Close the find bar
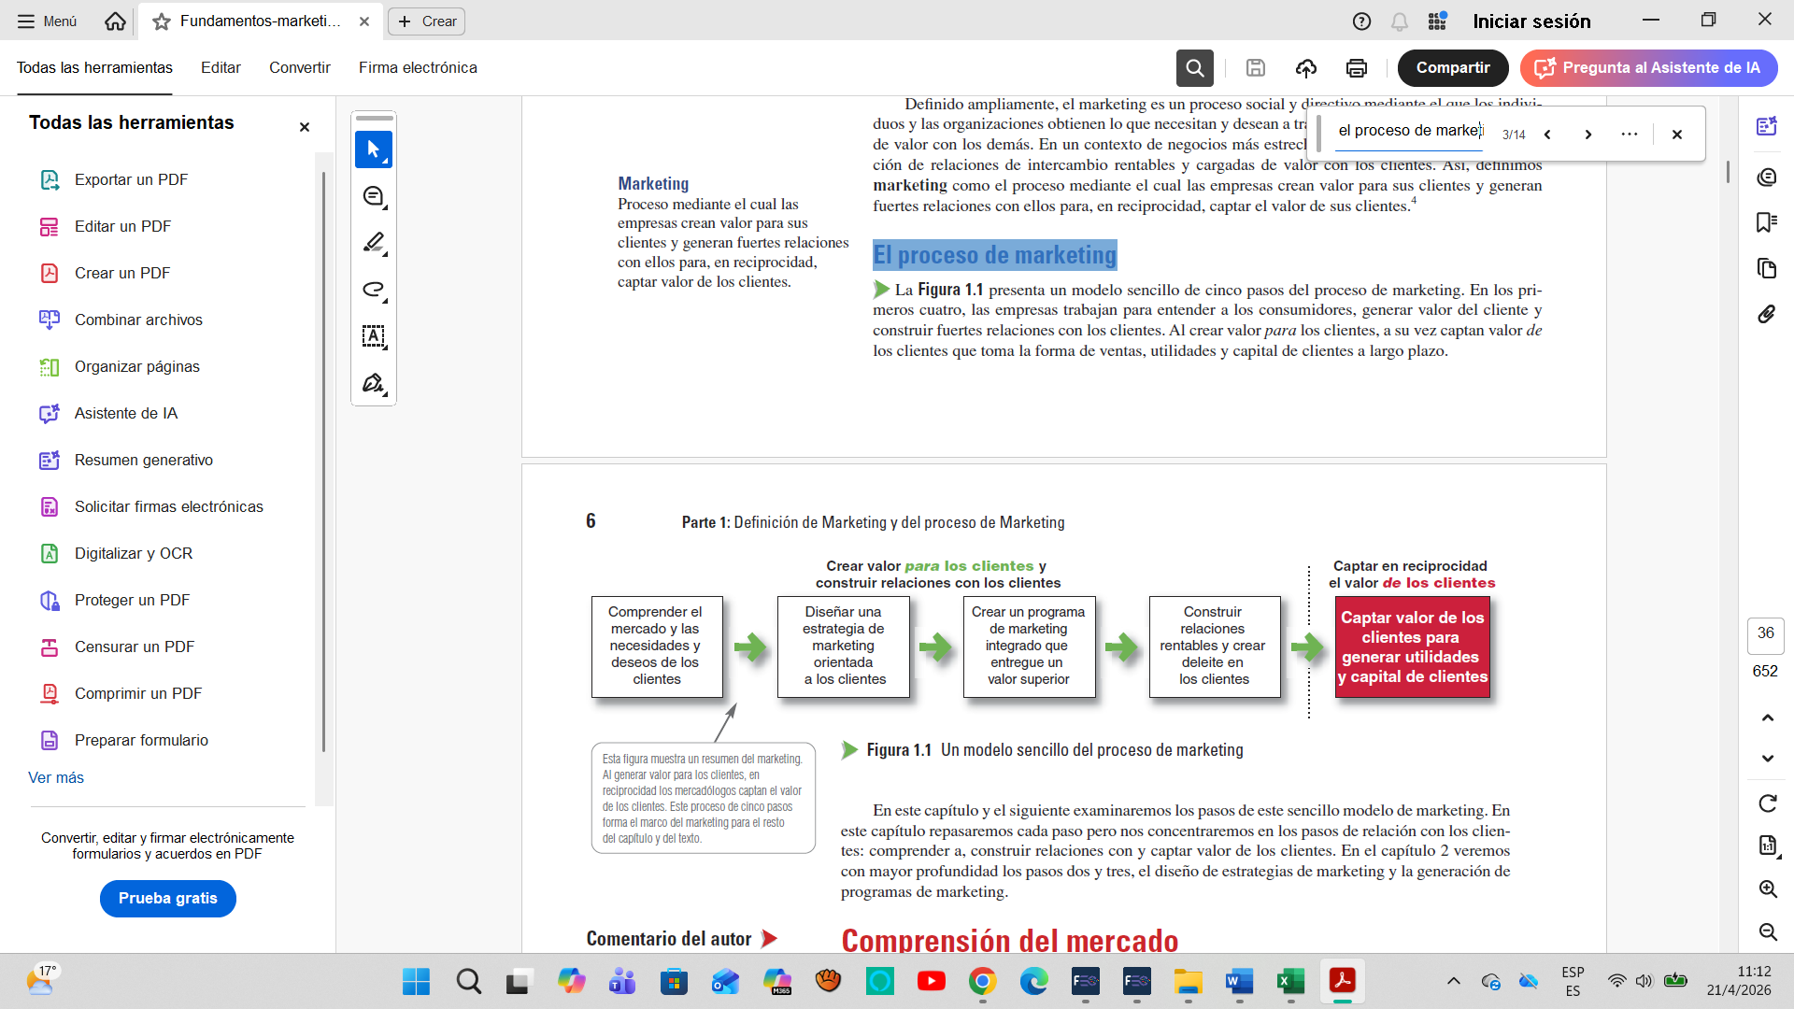This screenshot has height=1009, width=1794. [1677, 135]
